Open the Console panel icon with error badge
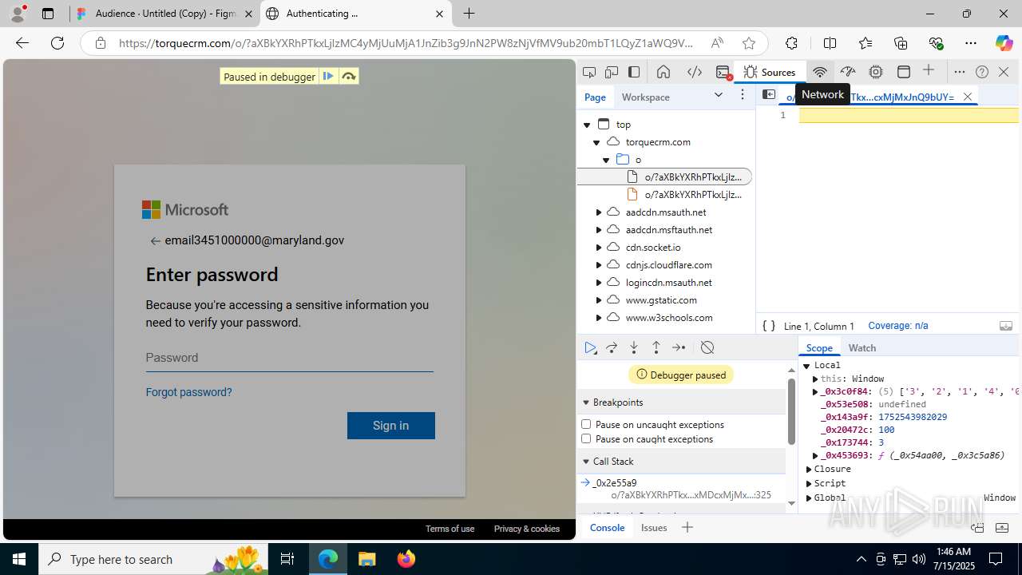1022x575 pixels. [723, 72]
